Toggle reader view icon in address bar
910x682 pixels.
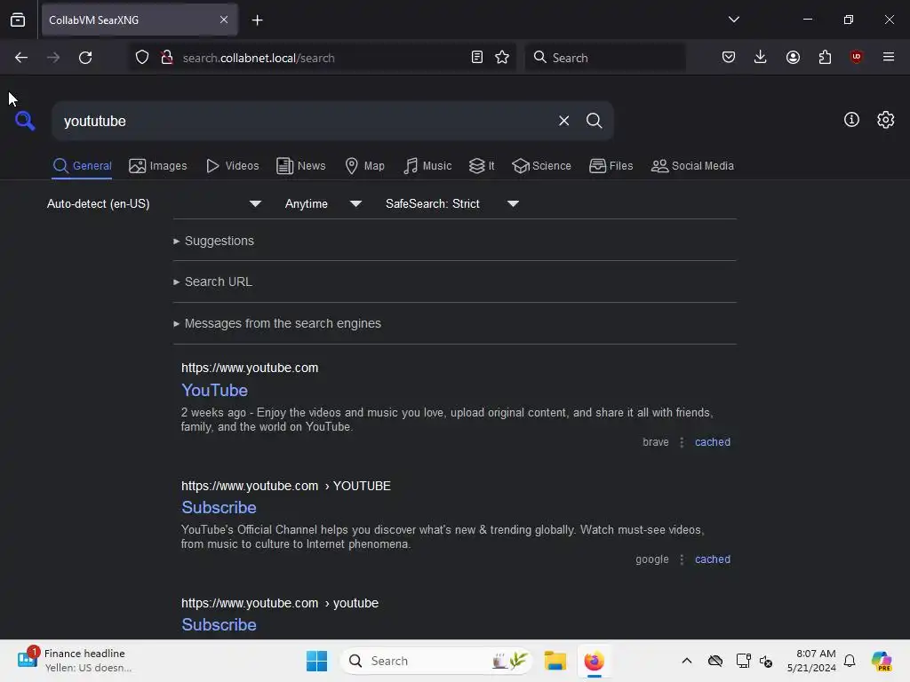(x=477, y=58)
